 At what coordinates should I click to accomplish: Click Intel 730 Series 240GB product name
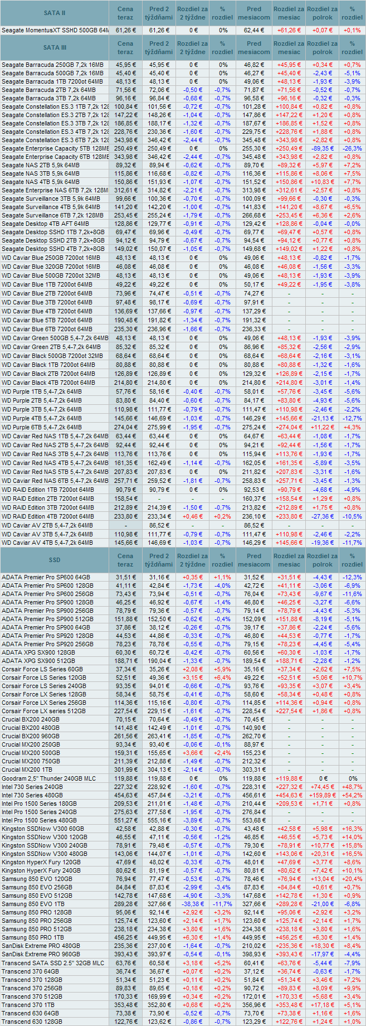pyautogui.click(x=32, y=787)
